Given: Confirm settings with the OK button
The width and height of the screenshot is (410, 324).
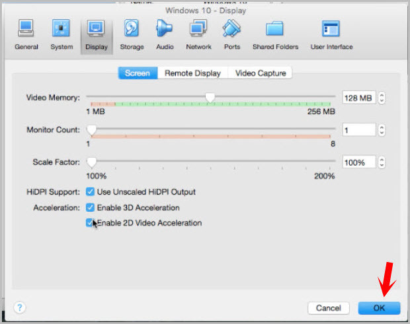Looking at the screenshot, I should (x=379, y=308).
